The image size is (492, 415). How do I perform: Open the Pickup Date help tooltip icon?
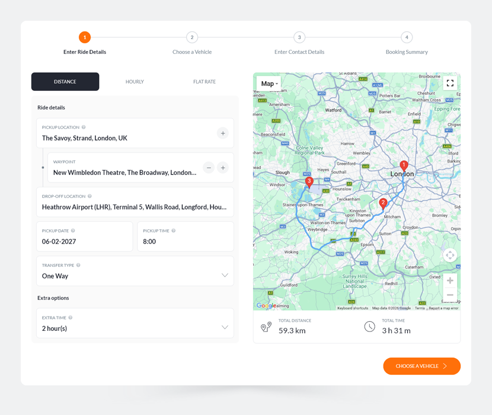(73, 231)
